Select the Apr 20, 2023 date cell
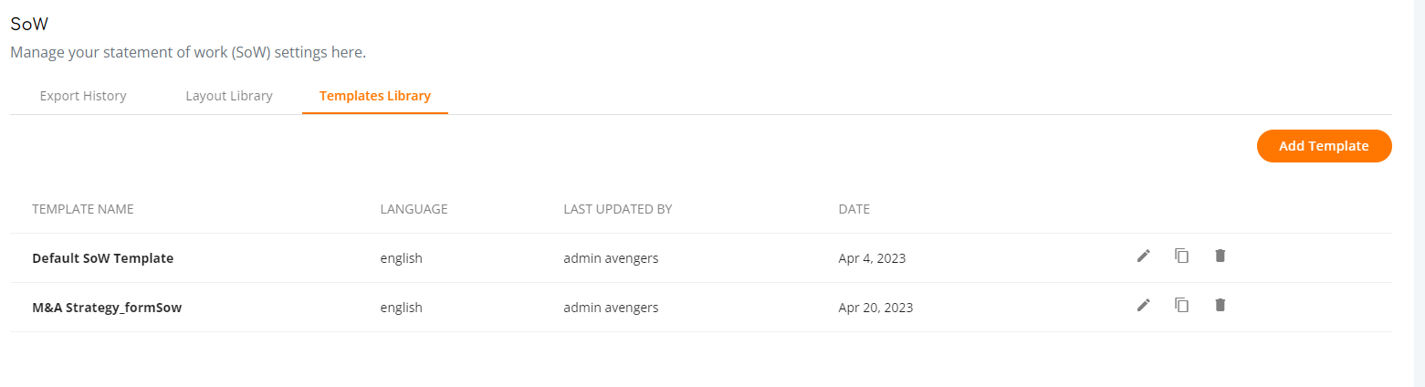 (875, 308)
